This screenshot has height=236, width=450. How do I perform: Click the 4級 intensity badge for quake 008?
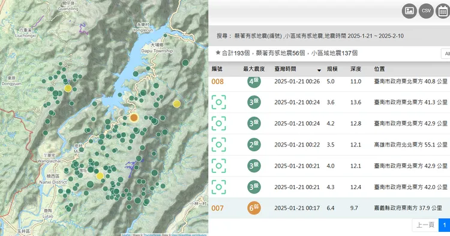[x=254, y=82]
